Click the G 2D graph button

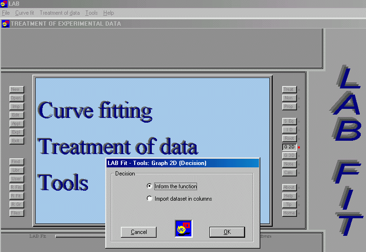289,147
